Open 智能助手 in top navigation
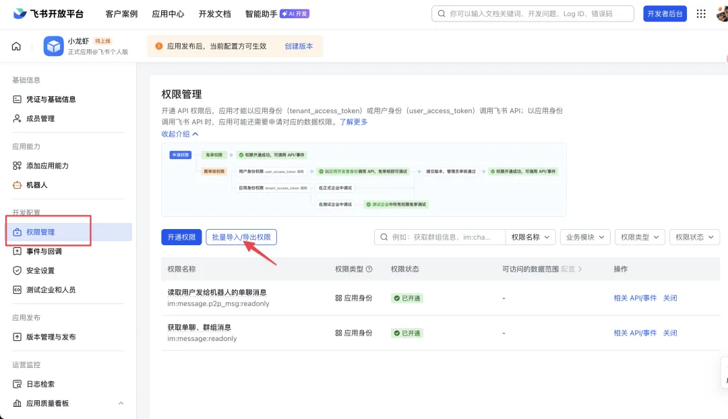728x419 pixels. click(x=261, y=14)
